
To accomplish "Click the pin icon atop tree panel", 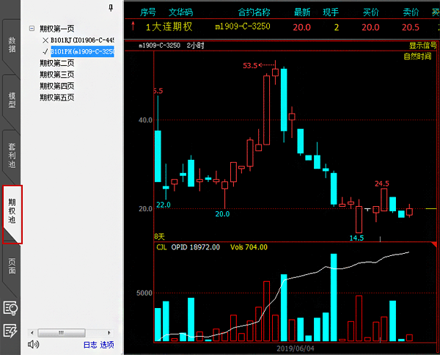I will pyautogui.click(x=111, y=8).
